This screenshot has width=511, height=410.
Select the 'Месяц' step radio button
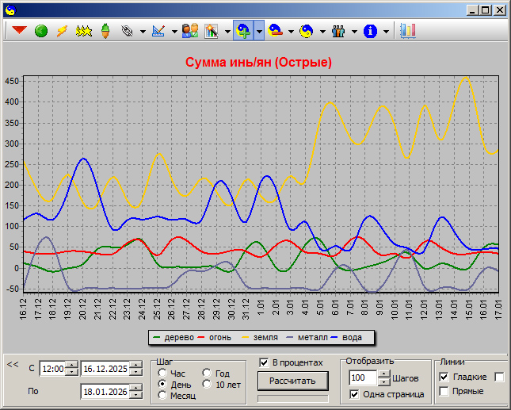pos(163,395)
